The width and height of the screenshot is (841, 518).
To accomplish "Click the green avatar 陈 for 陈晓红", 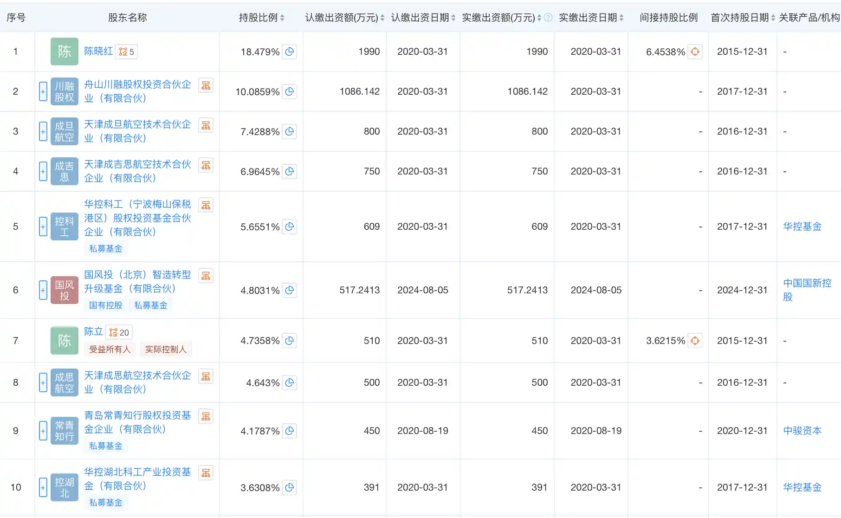I will 64,52.
